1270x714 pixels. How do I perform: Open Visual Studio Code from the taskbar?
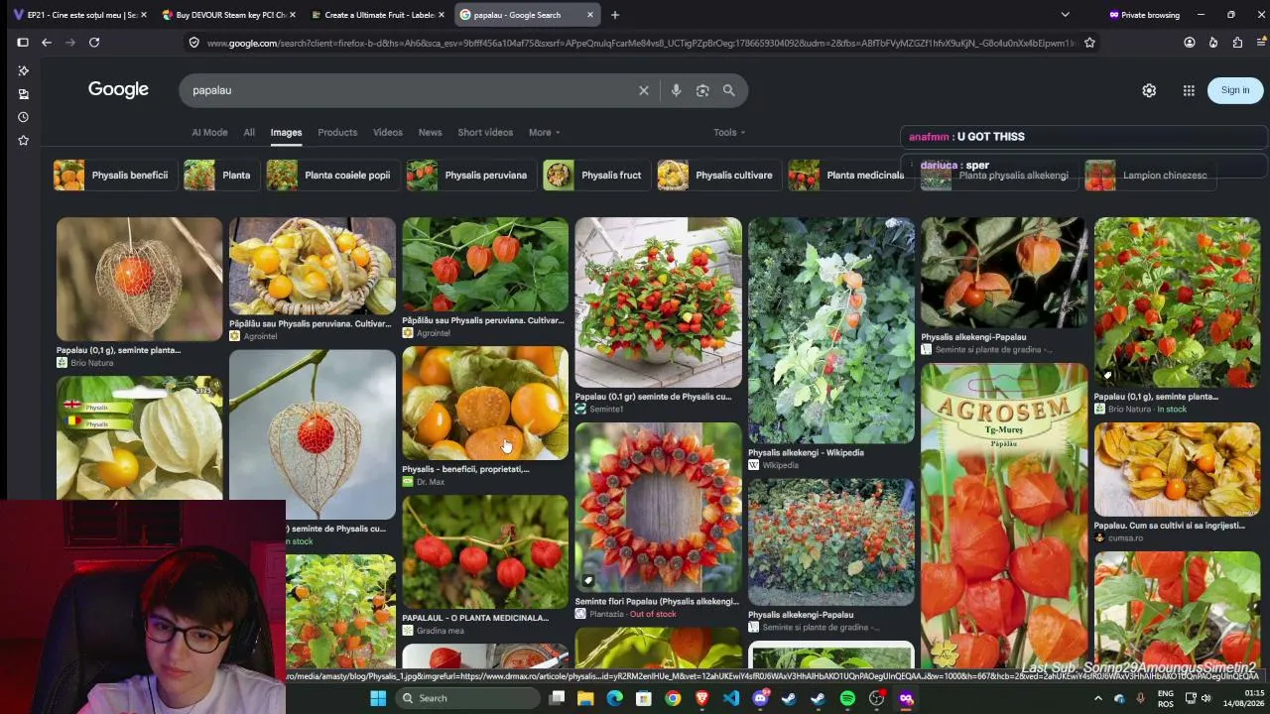coord(731,698)
